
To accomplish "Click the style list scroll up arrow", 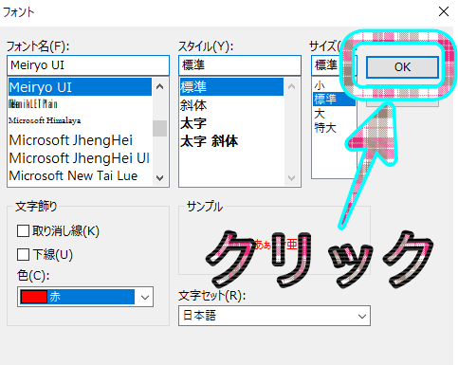I will pyautogui.click(x=292, y=86).
